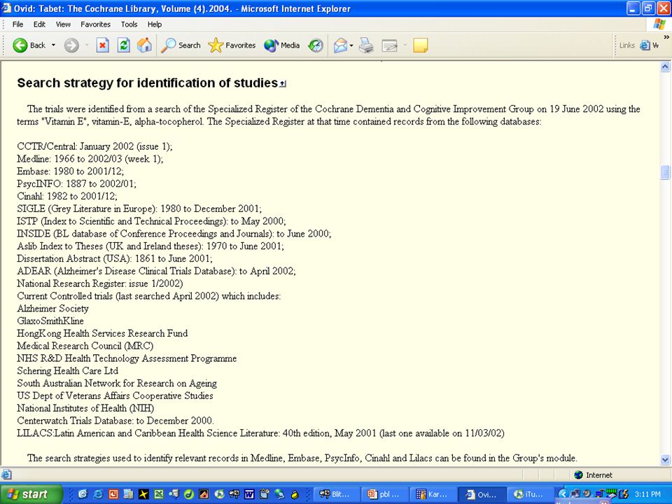Click scrollbar down arrow

(665, 460)
